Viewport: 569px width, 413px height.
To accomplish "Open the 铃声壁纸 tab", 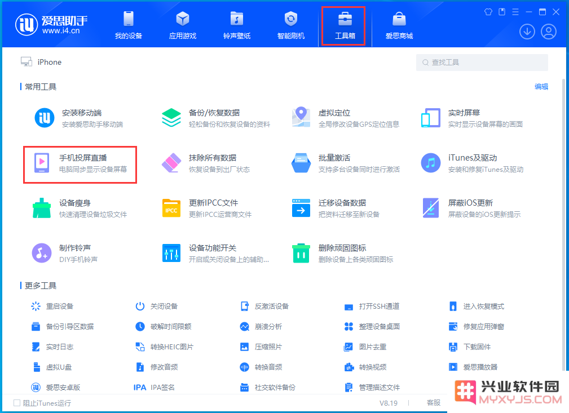I will click(237, 25).
